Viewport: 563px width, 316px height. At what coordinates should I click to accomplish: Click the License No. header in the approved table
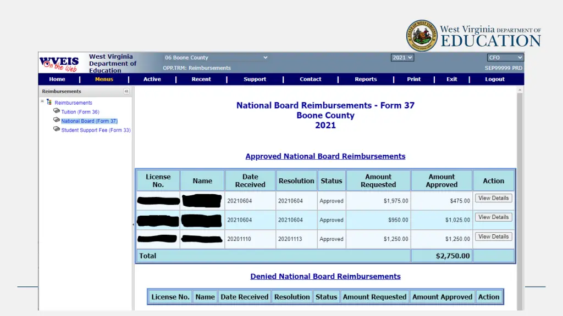click(x=158, y=180)
